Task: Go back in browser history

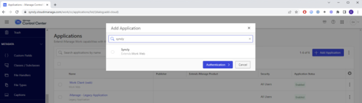Action: click(4, 12)
